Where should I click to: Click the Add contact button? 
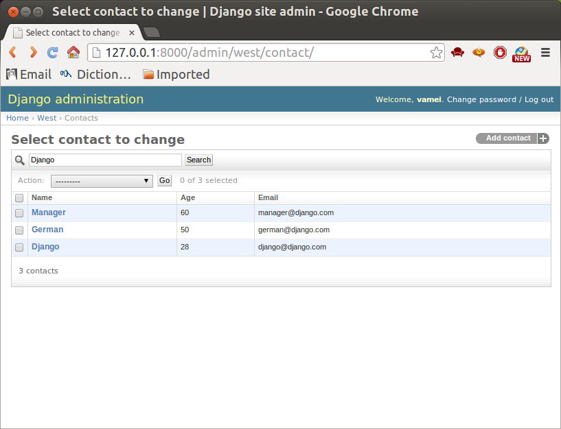(512, 138)
